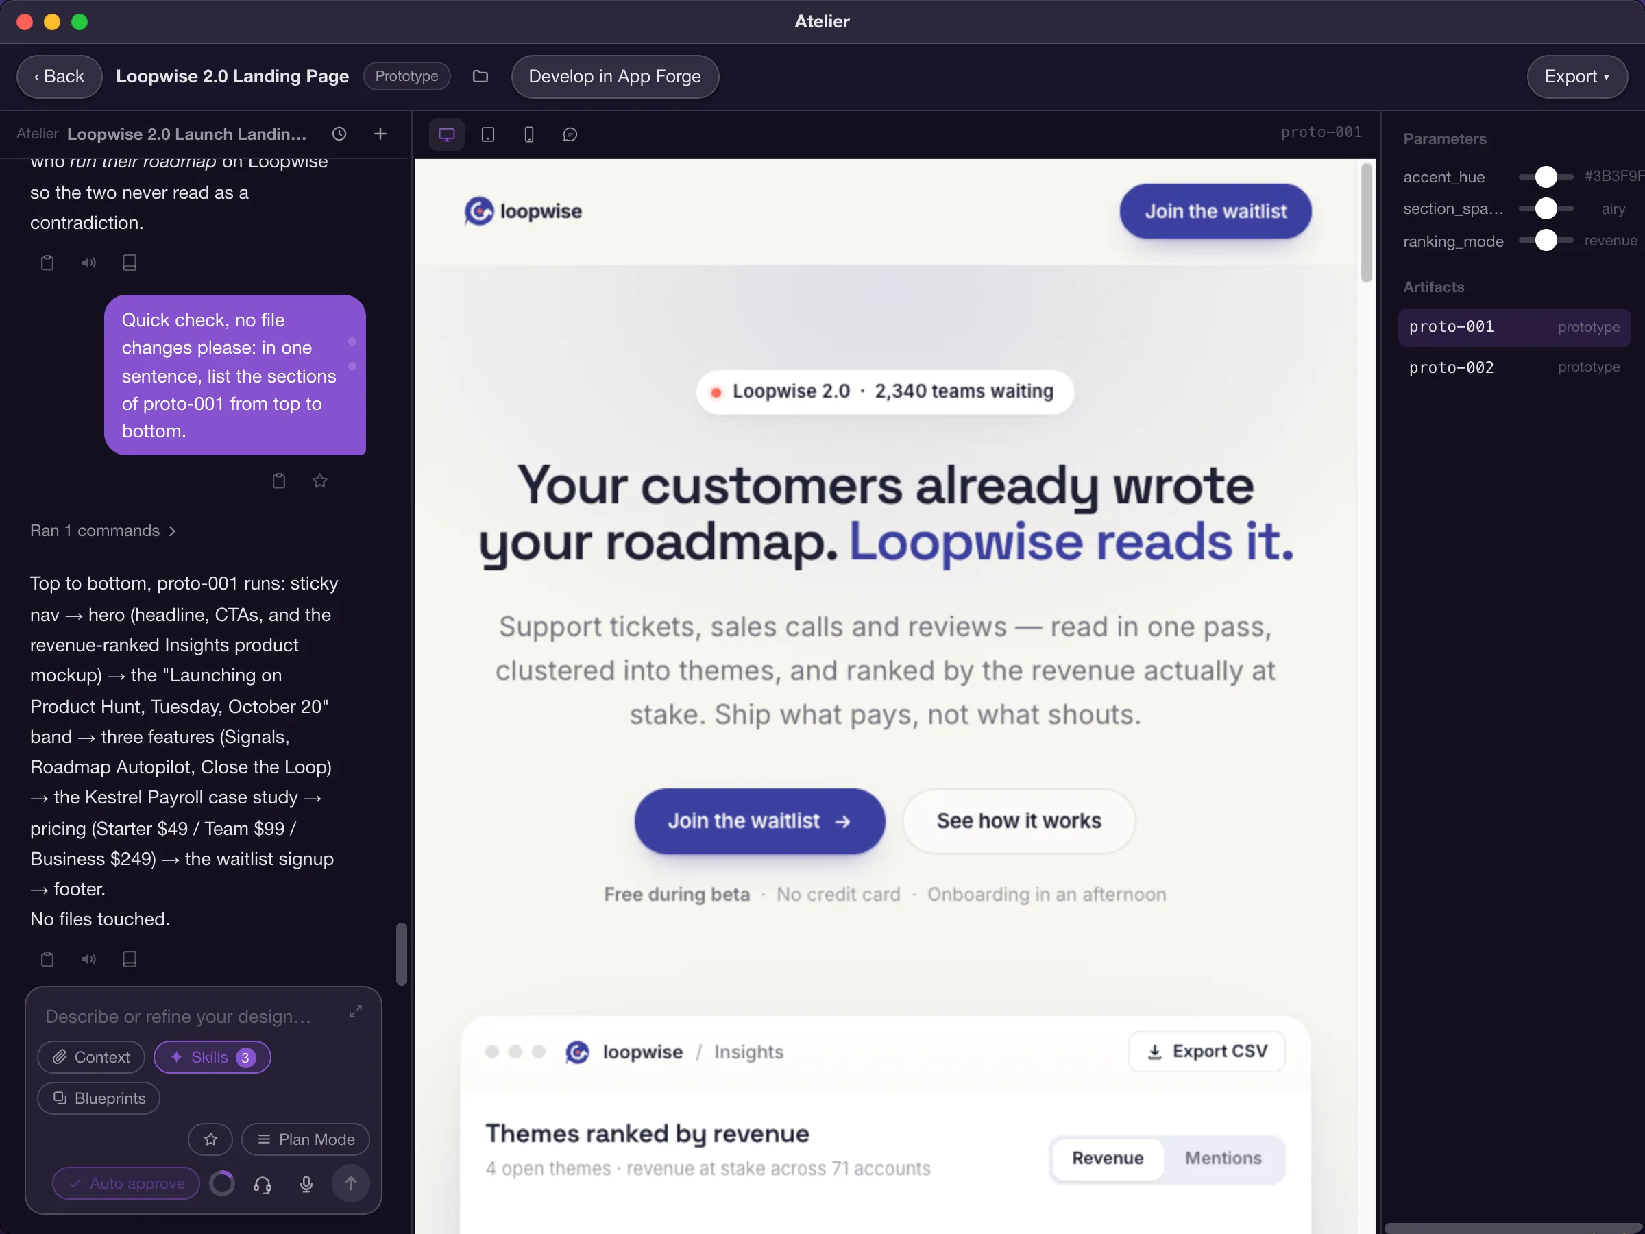Click the accent_hue value #3B3F9F
Viewport: 1645px width, 1234px height.
(x=1613, y=176)
